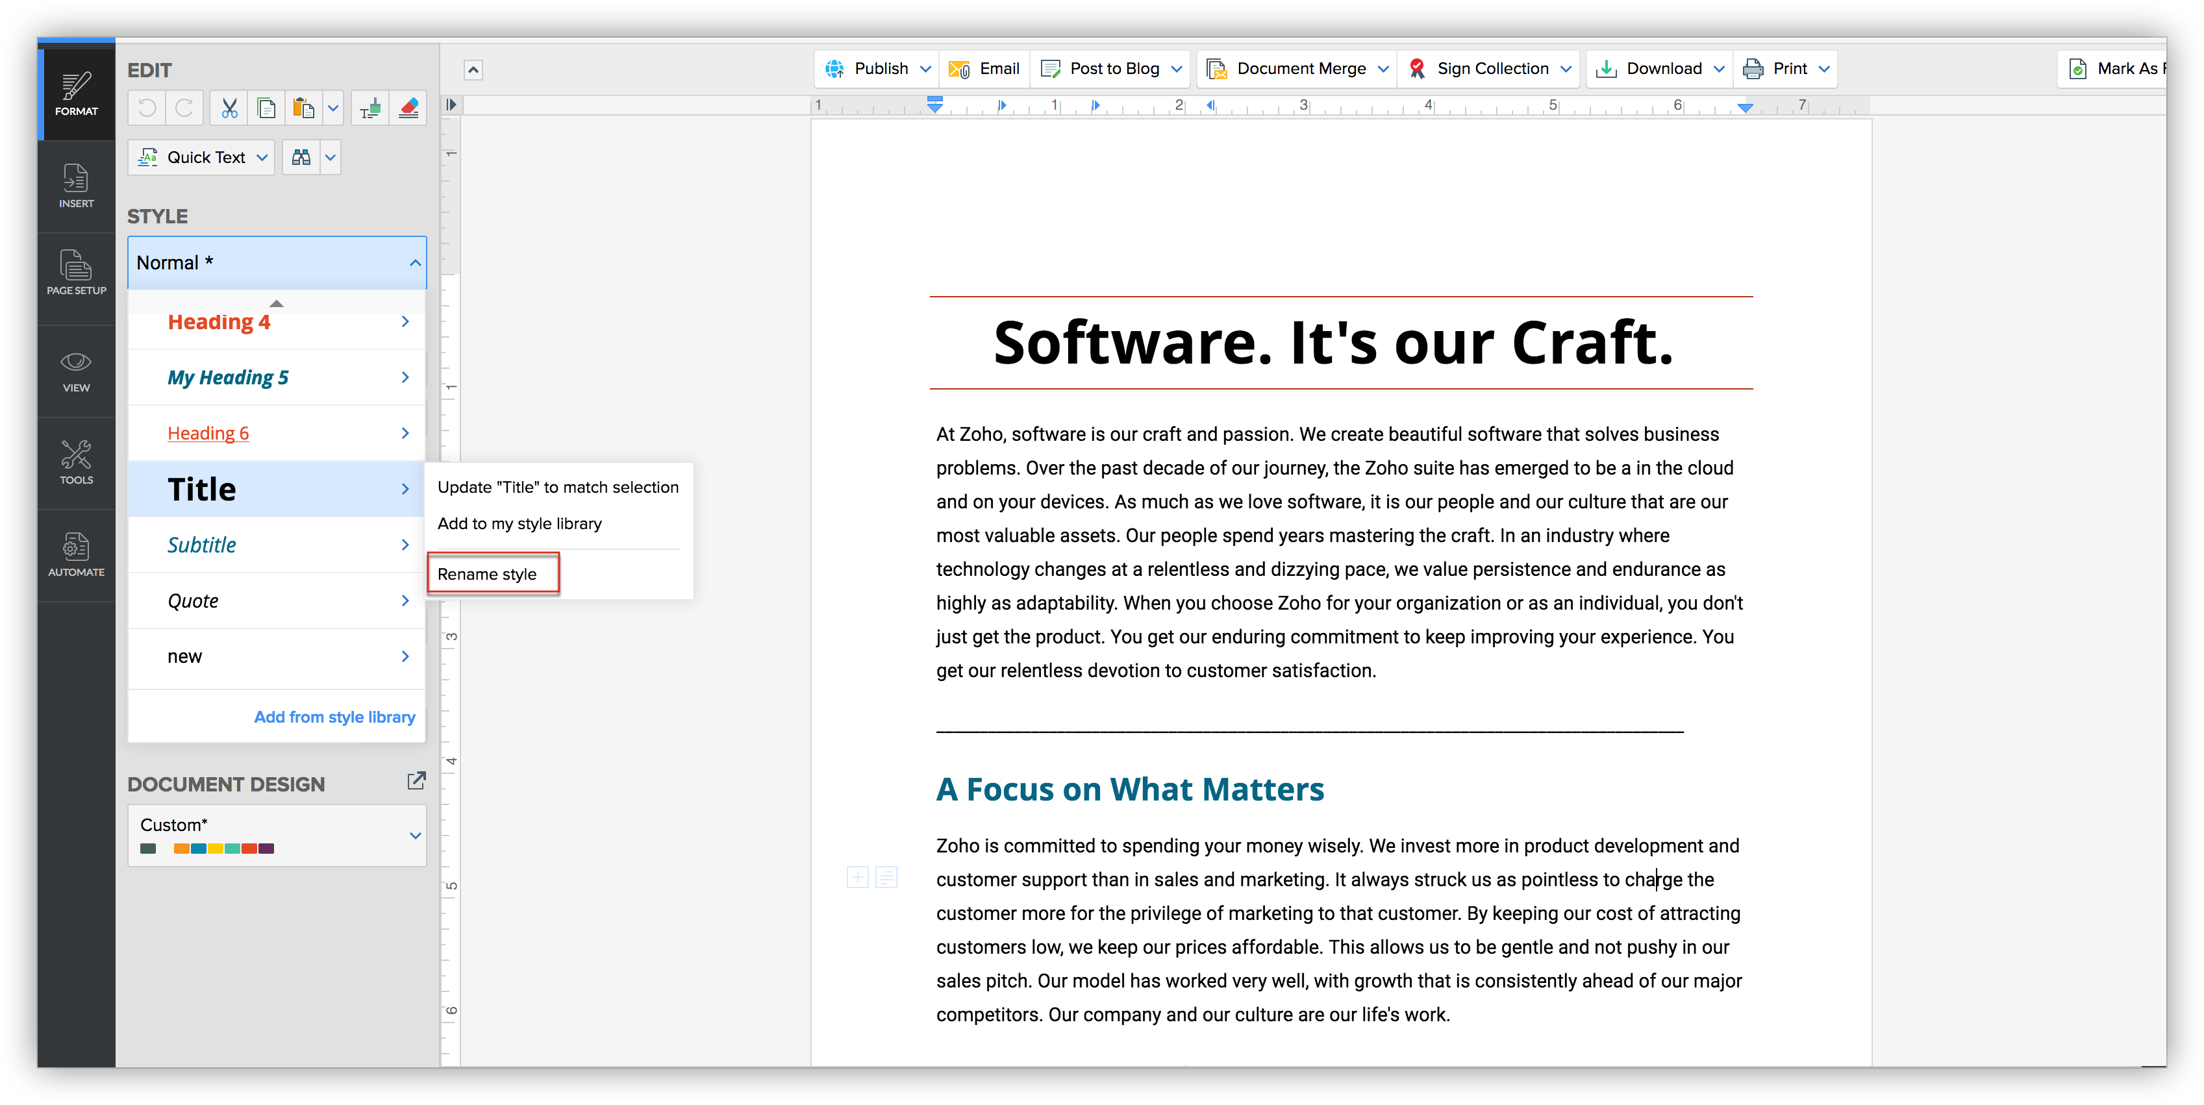Click the Undo icon
Screen dimensions: 2204x1105
click(x=147, y=108)
